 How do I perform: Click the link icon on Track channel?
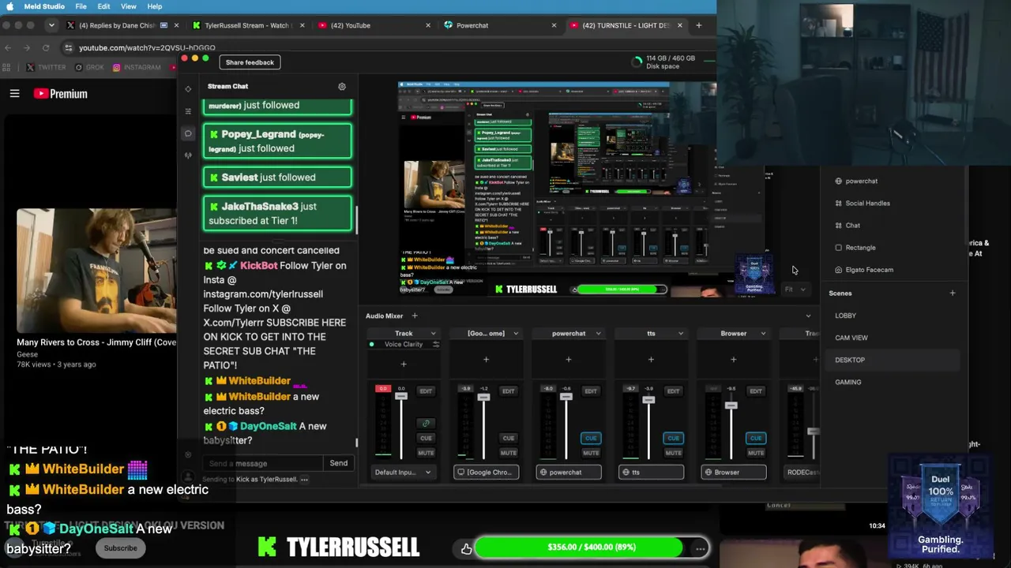pyautogui.click(x=426, y=424)
